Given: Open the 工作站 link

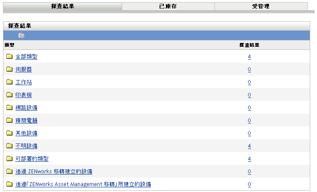Looking at the screenshot, I should [x=24, y=82].
